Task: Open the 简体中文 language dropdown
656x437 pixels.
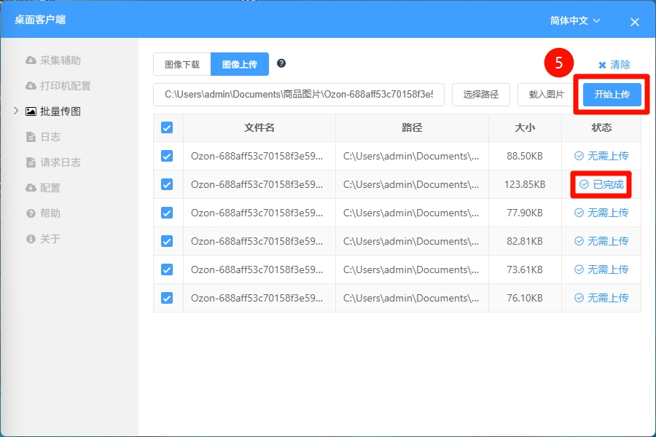Action: point(575,21)
